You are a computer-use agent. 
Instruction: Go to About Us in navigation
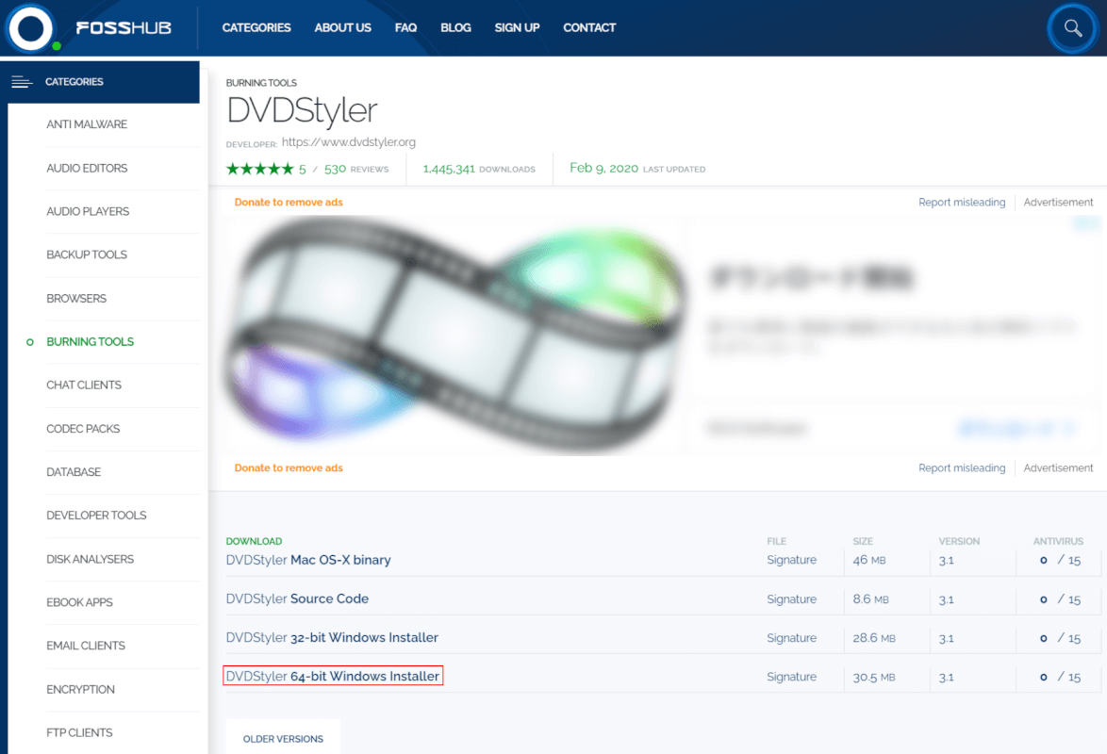coord(342,27)
